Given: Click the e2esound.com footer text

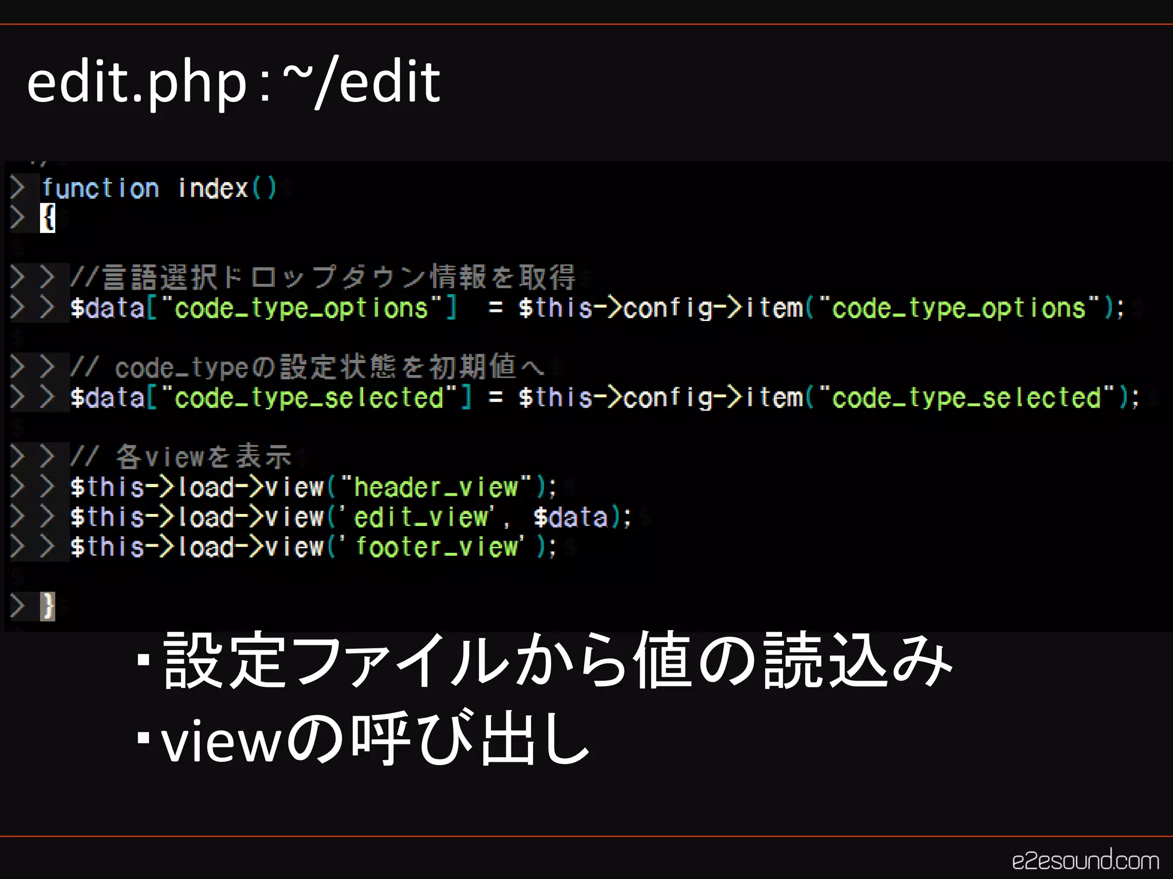Looking at the screenshot, I should tap(1085, 860).
